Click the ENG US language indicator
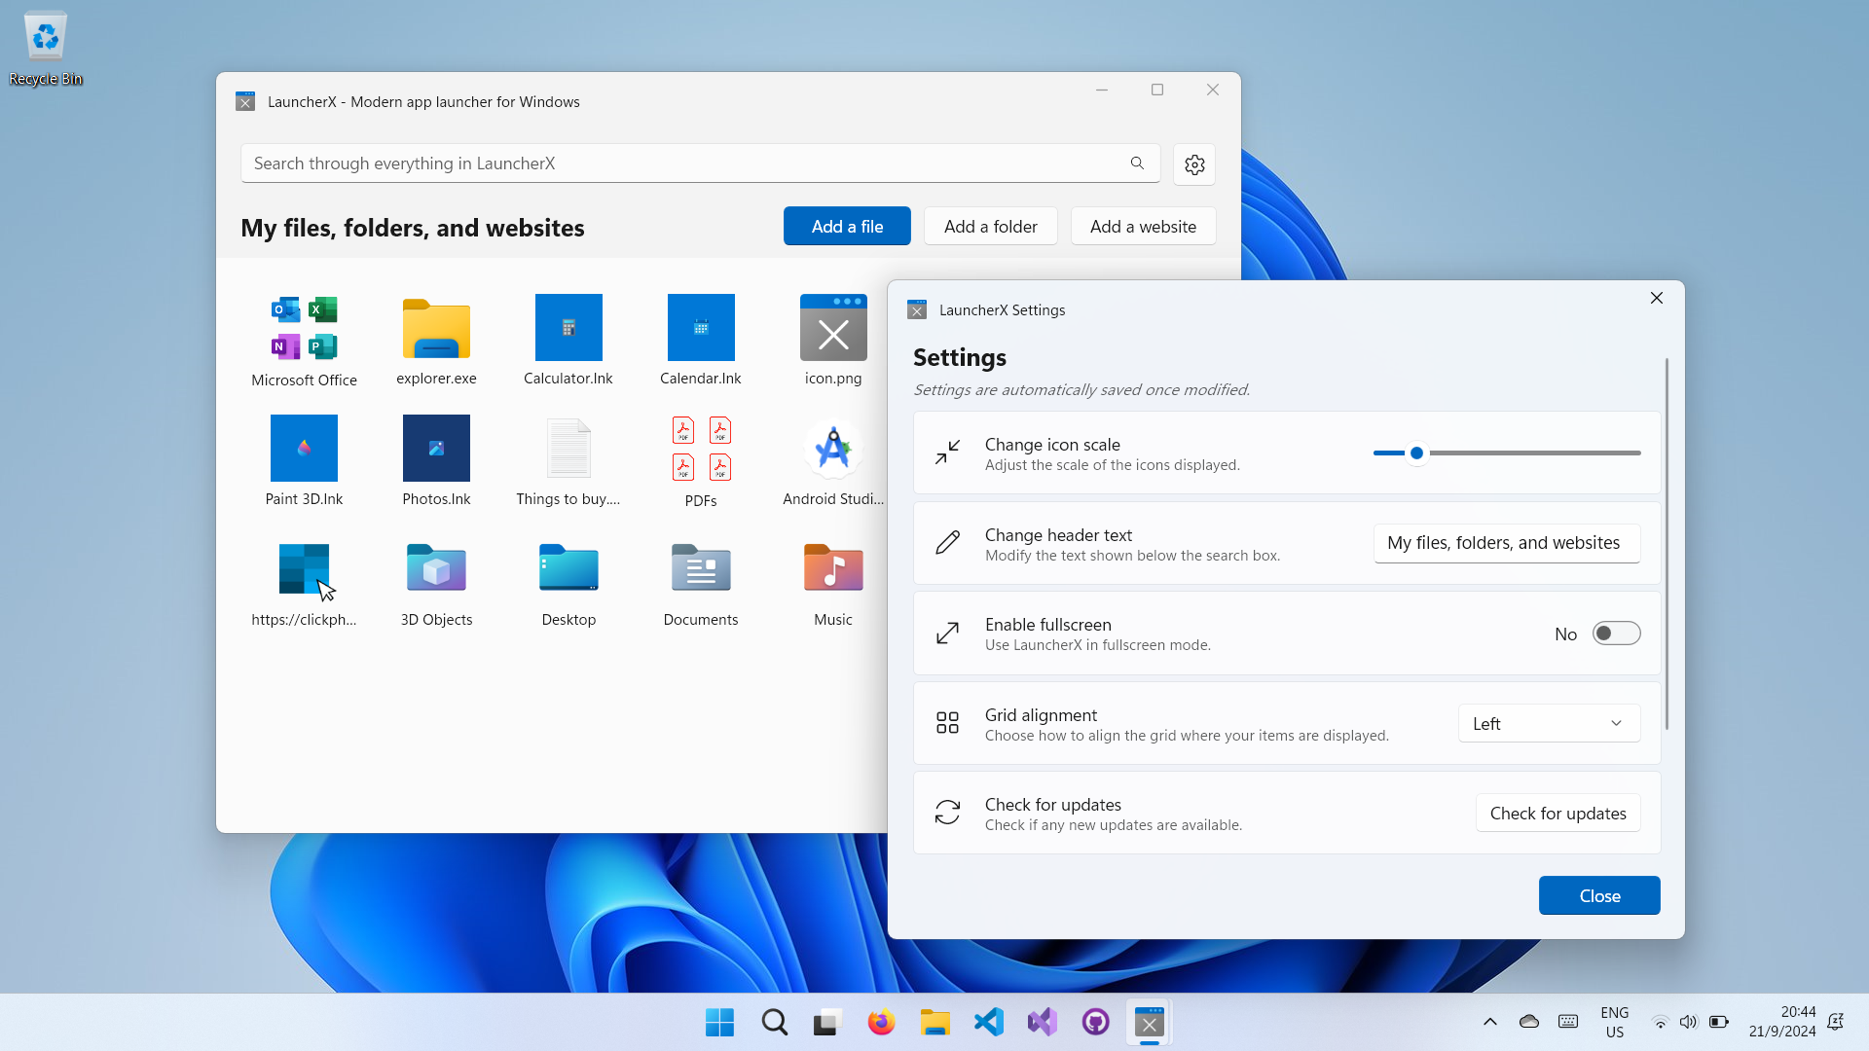Image resolution: width=1869 pixels, height=1051 pixels. pyautogui.click(x=1615, y=1022)
